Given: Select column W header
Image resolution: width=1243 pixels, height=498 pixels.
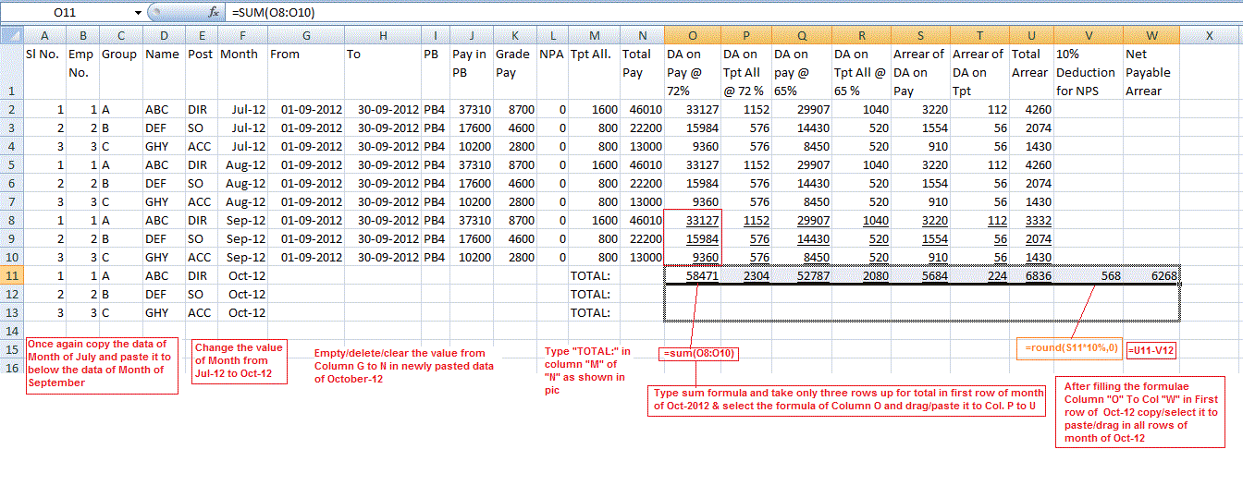Looking at the screenshot, I should (x=1151, y=35).
